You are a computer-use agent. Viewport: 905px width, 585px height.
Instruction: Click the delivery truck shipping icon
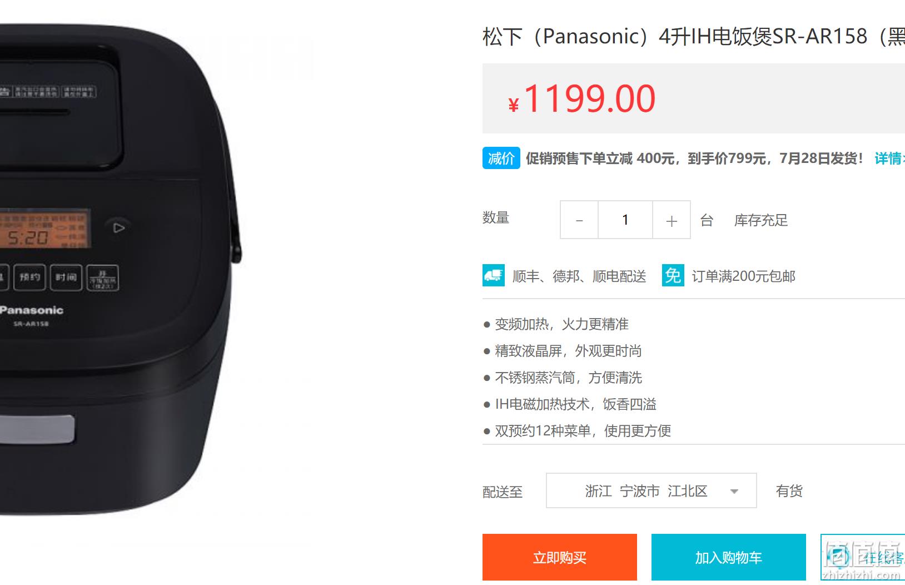[494, 275]
